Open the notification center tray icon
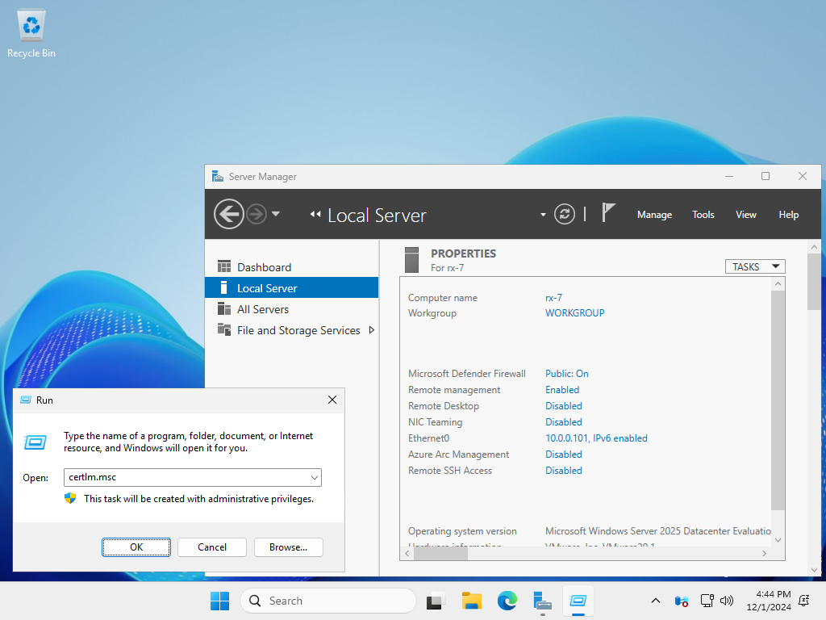The width and height of the screenshot is (826, 620). pos(804,601)
